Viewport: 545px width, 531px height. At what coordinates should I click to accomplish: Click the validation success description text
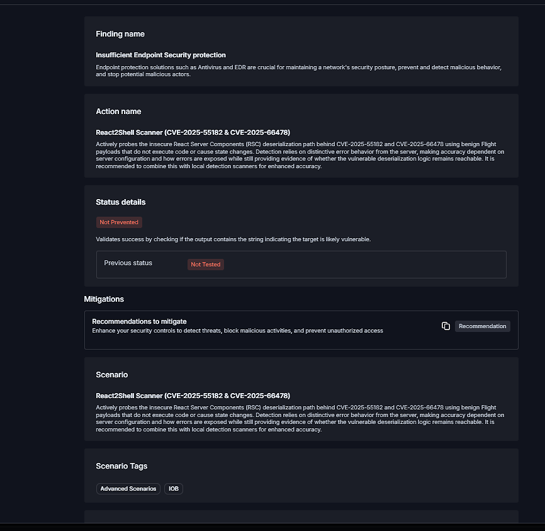(233, 240)
